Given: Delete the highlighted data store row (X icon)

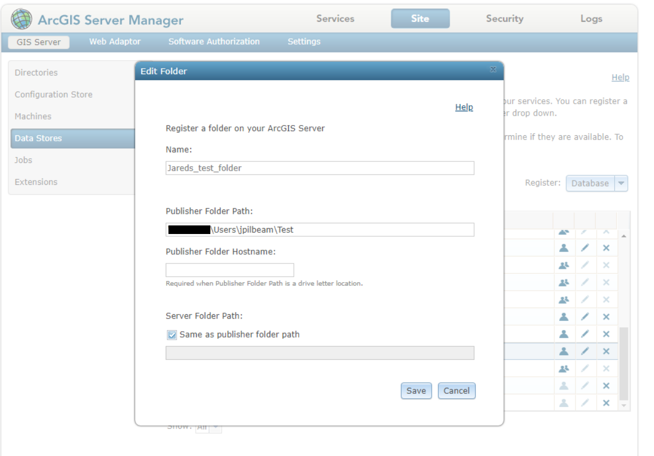Looking at the screenshot, I should (x=606, y=351).
